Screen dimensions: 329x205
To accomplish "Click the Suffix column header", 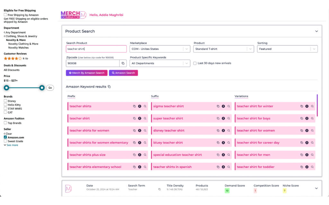I will (155, 96).
